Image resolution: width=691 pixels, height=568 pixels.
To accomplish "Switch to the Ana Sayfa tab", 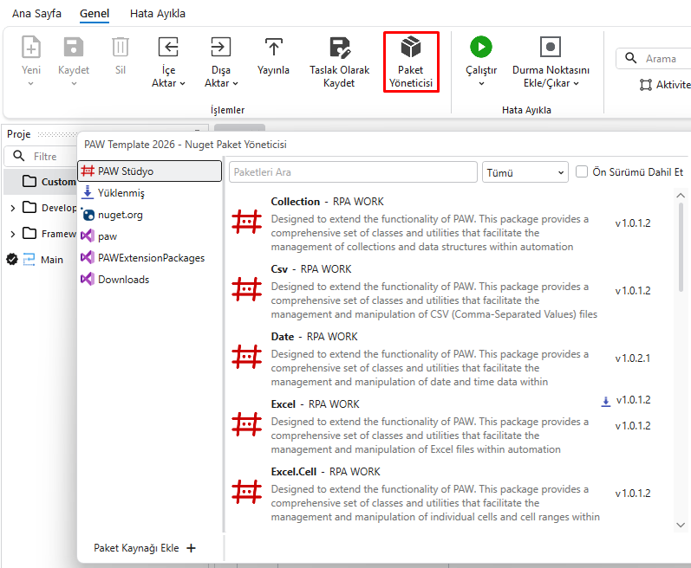I will pyautogui.click(x=36, y=14).
